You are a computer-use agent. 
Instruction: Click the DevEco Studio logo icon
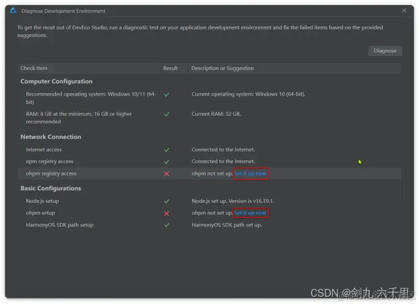pos(13,11)
